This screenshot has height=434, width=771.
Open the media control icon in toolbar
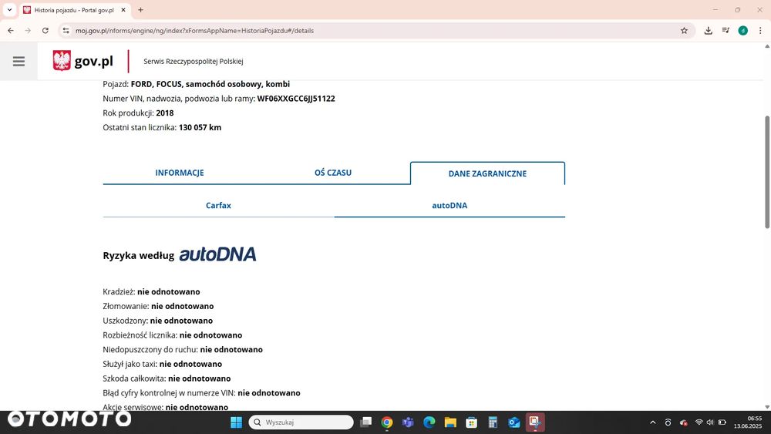(726, 31)
